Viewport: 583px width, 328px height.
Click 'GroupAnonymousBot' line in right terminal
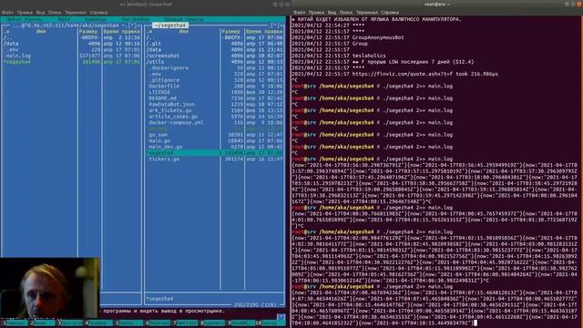pyautogui.click(x=378, y=37)
